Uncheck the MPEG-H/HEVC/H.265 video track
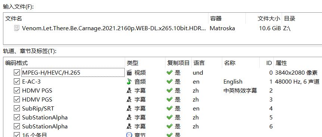 coord(17,72)
